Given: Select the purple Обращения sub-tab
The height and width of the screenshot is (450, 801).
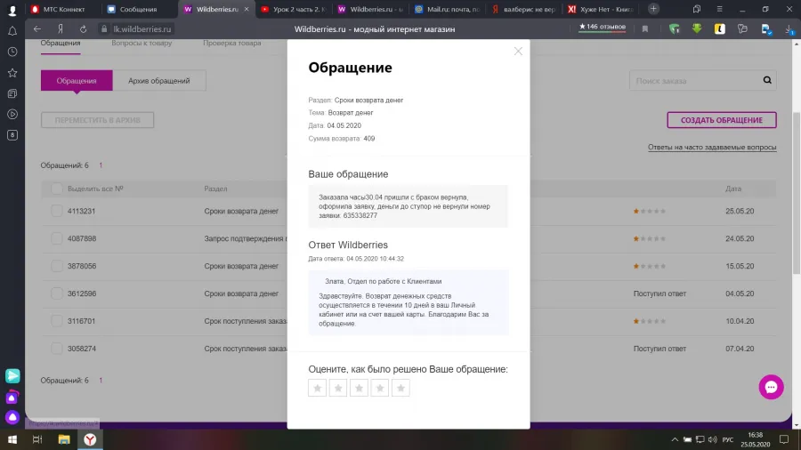Looking at the screenshot, I should click(x=77, y=81).
